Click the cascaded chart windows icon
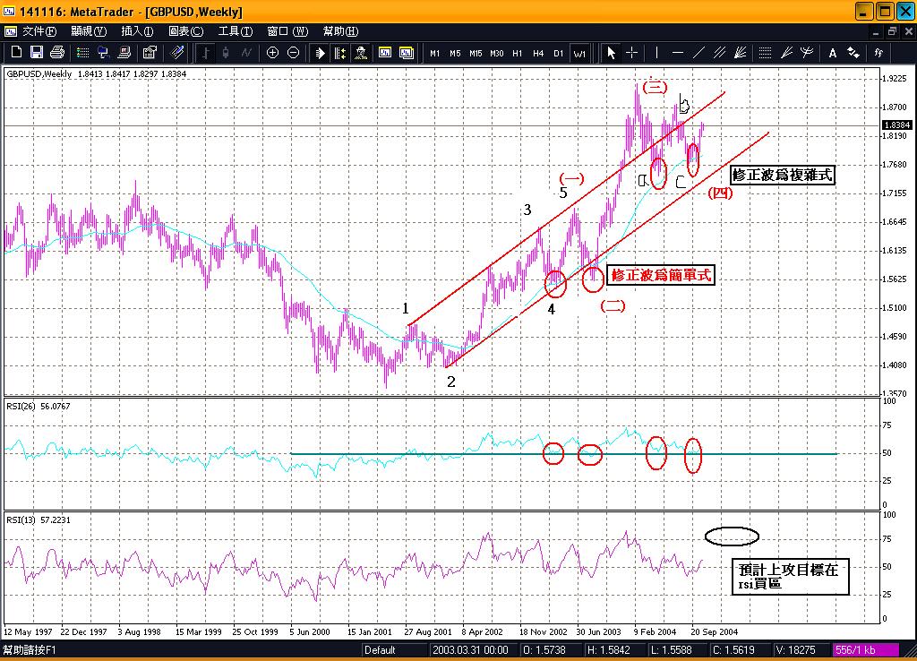This screenshot has height=661, width=917. (x=407, y=53)
